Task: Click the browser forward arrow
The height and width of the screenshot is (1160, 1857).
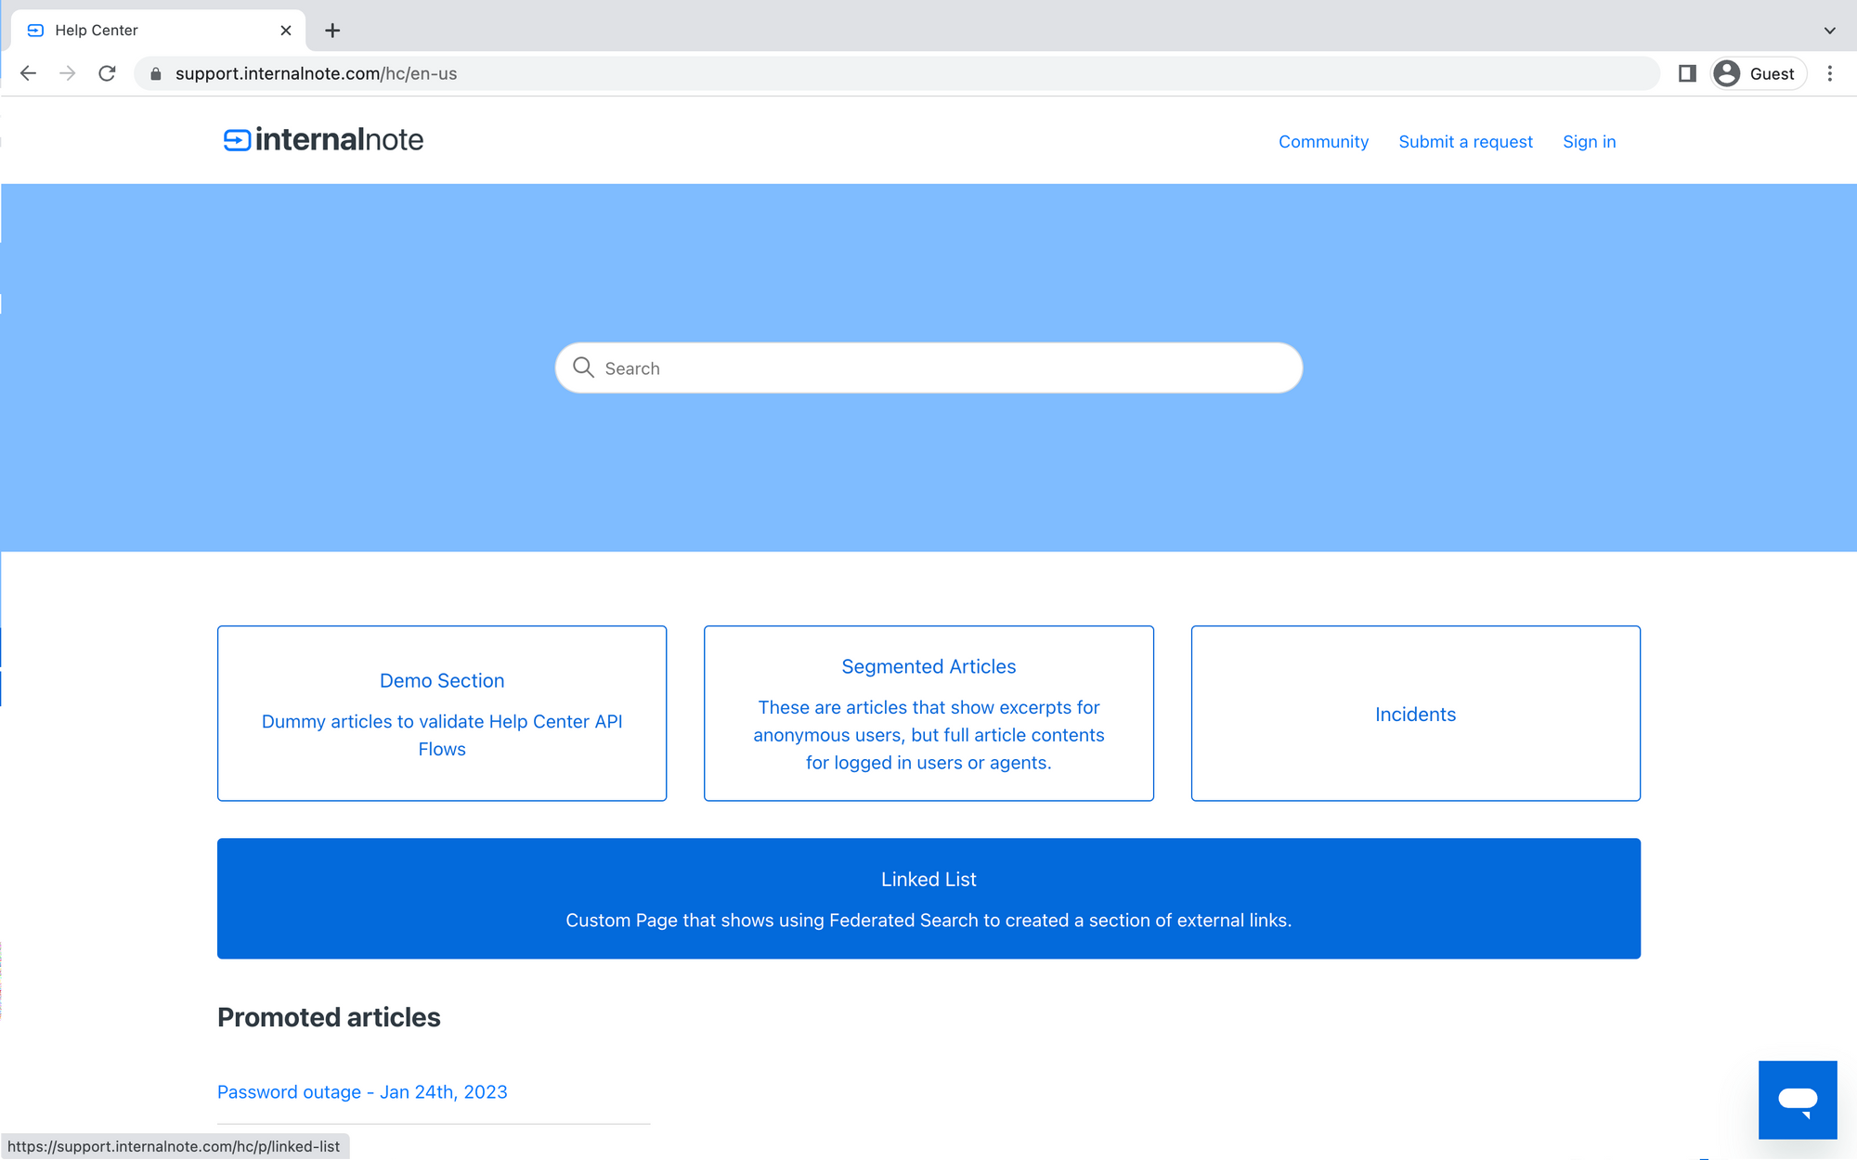Action: [67, 73]
